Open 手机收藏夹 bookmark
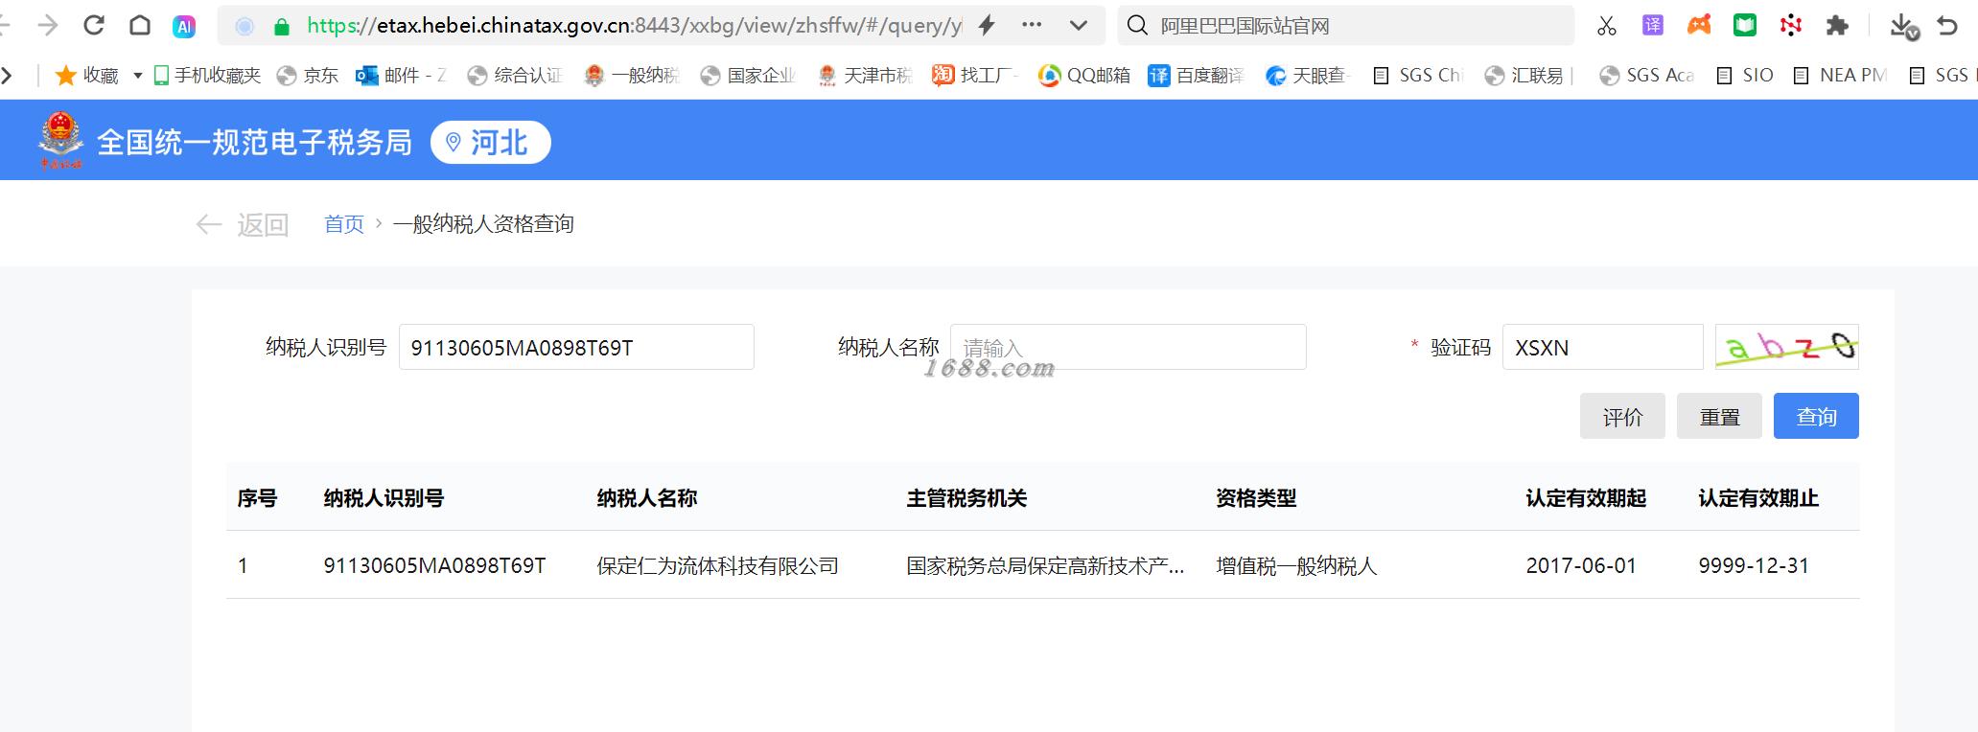Screen dimensions: 1978x732 (x=207, y=75)
